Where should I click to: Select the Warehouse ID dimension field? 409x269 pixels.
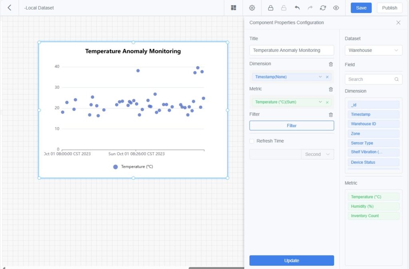coord(373,124)
